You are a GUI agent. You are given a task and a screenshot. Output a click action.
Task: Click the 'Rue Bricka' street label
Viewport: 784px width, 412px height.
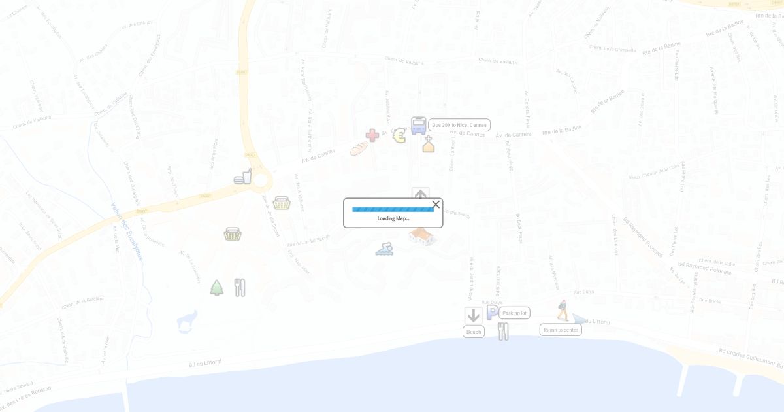(710, 300)
